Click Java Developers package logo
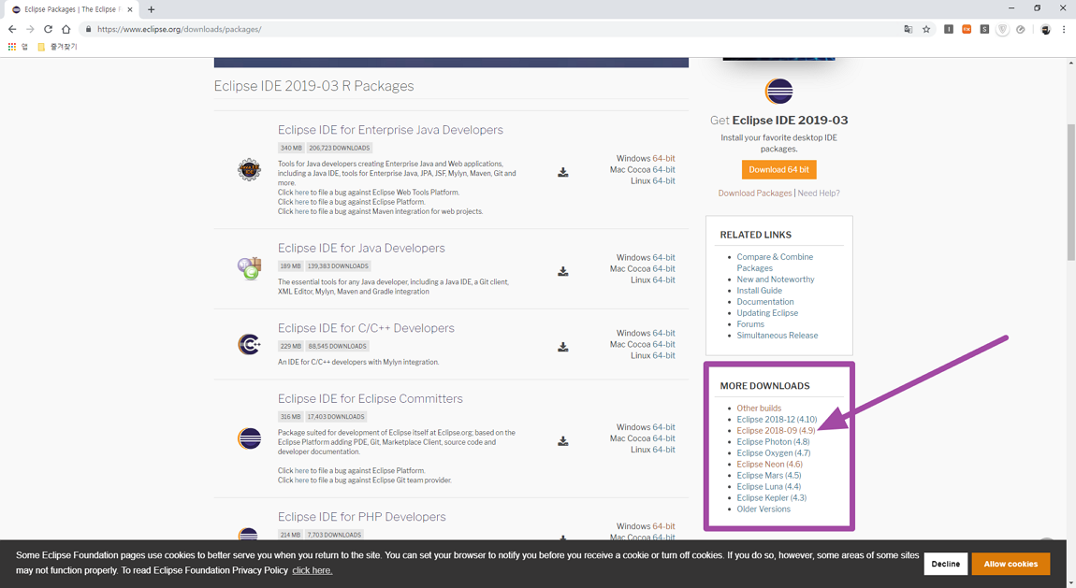The width and height of the screenshot is (1076, 588). tap(249, 268)
